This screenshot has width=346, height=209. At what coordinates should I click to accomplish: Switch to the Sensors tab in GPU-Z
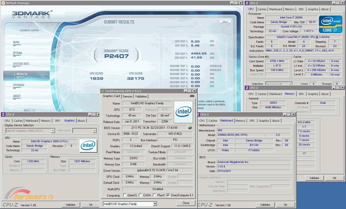pos(128,96)
